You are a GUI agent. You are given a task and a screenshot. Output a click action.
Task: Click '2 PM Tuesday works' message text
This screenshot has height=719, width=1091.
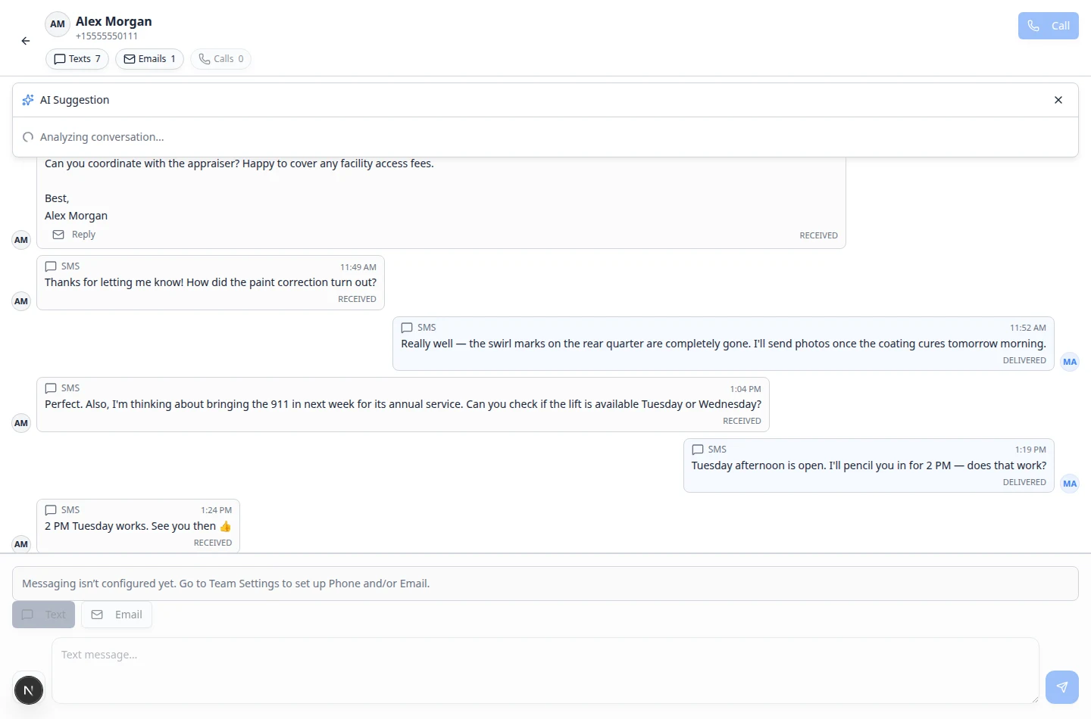138,526
